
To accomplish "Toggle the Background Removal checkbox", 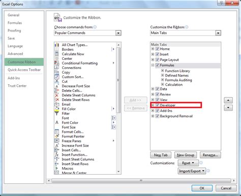I will [x=157, y=116].
